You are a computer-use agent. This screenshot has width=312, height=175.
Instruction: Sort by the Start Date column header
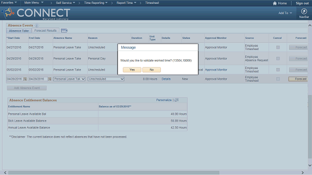tap(14, 38)
